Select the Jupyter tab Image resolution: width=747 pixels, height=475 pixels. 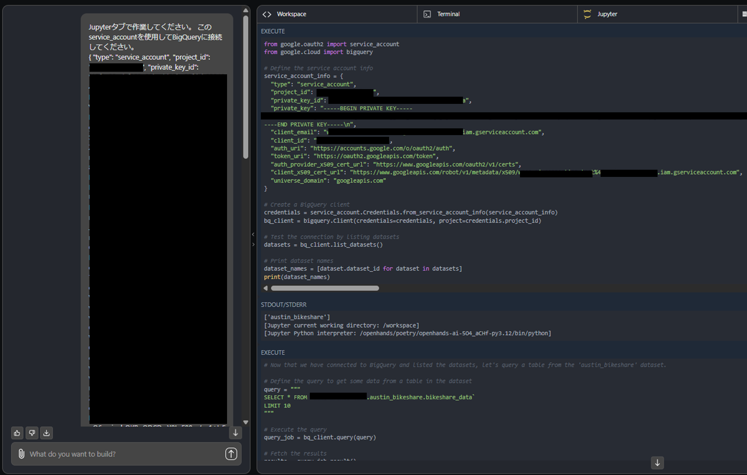click(x=607, y=14)
